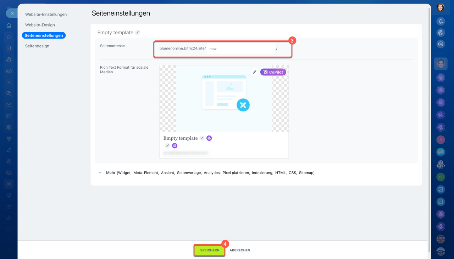Expand the Mehr section chevron
454x259 pixels.
click(100, 173)
